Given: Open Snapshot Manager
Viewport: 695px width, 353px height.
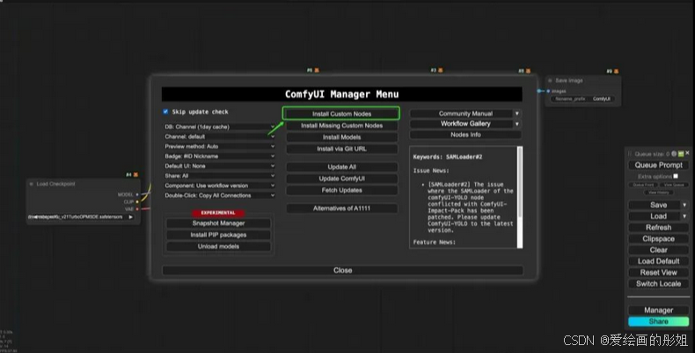Looking at the screenshot, I should (x=218, y=223).
